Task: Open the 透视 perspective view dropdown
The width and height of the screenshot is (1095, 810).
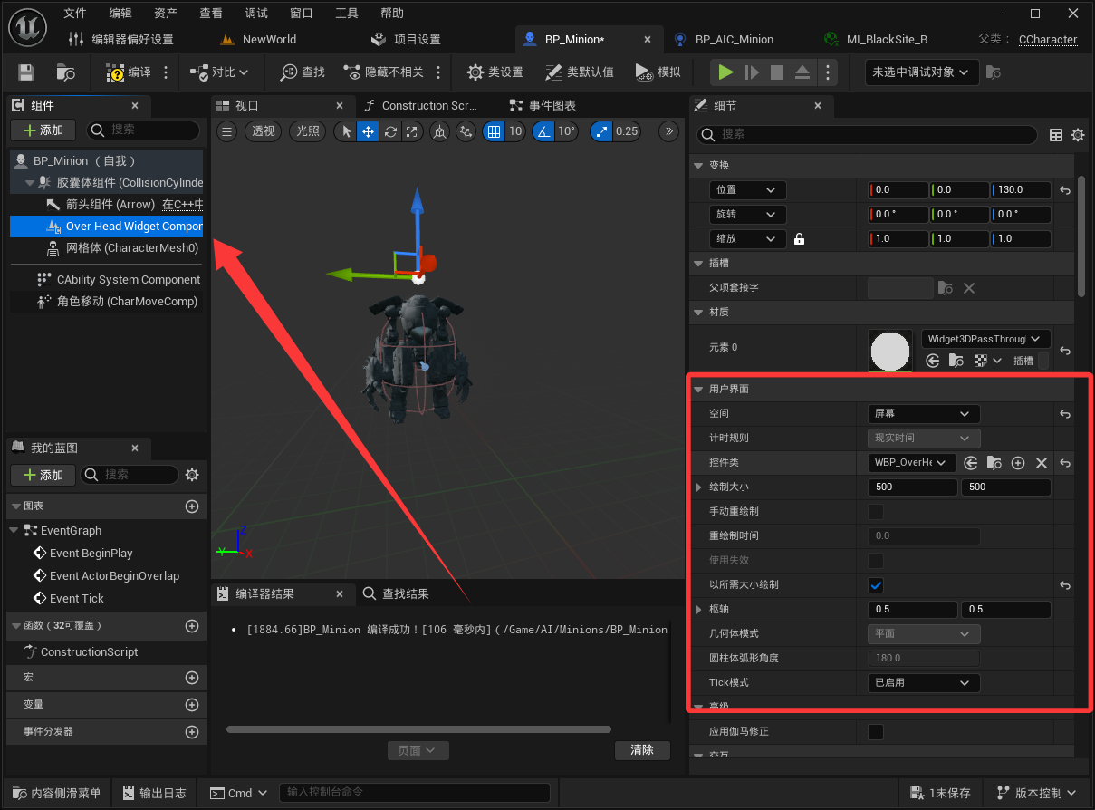Action: pos(263,131)
